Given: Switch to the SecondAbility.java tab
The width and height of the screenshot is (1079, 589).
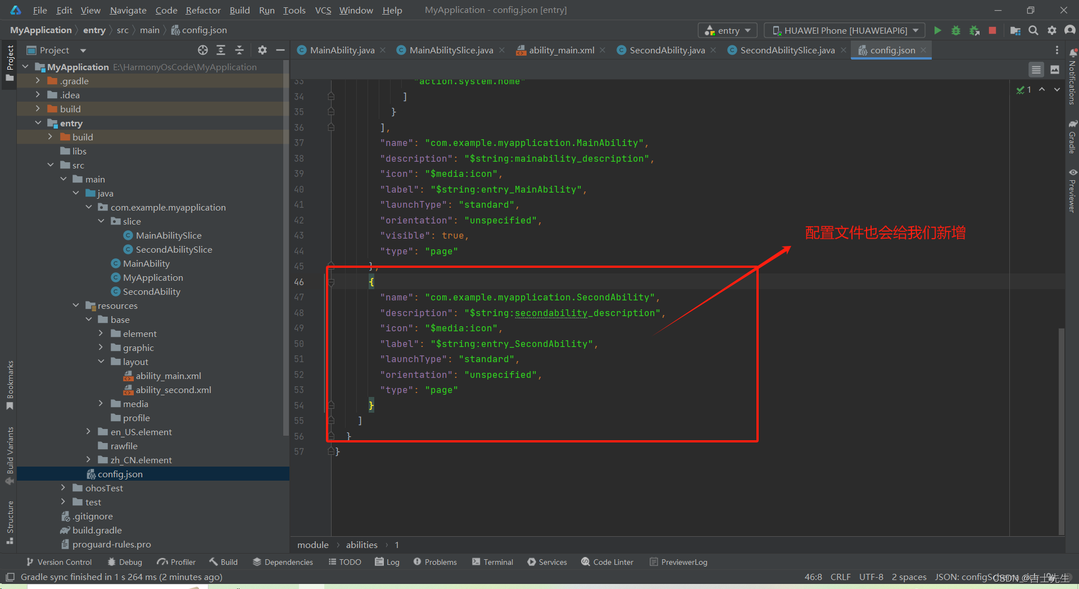Looking at the screenshot, I should pyautogui.click(x=667, y=51).
